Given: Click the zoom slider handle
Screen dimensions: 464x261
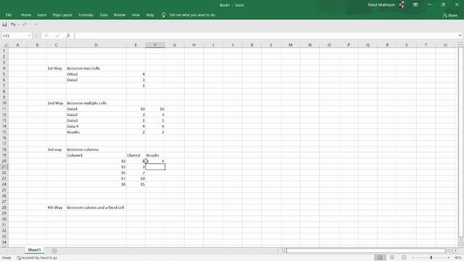Looking at the screenshot, I should pyautogui.click(x=431, y=258).
